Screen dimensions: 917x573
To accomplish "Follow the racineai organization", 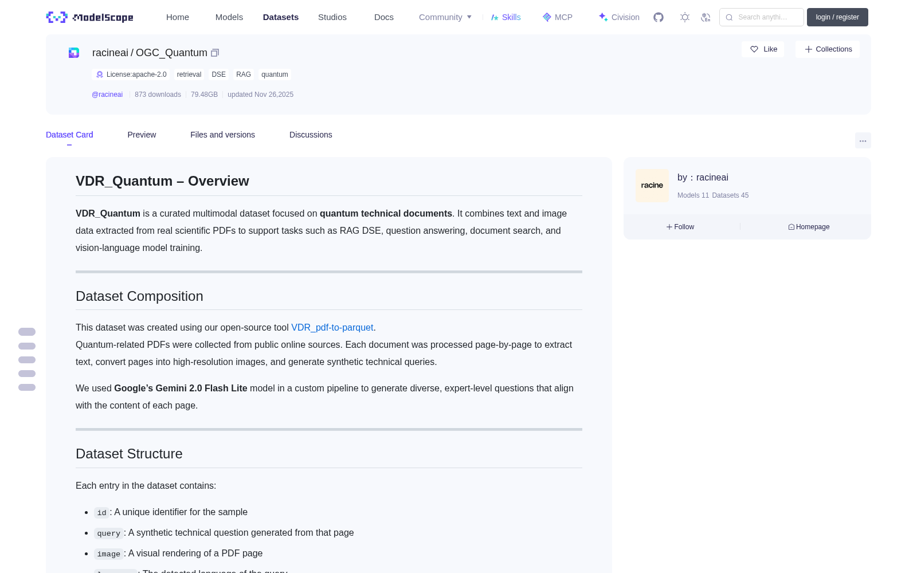I will (680, 227).
